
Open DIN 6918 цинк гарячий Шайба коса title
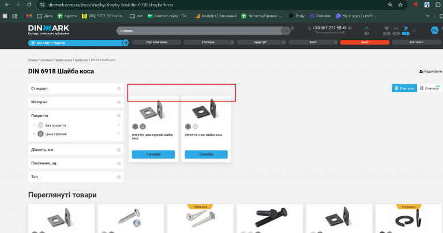(152, 137)
